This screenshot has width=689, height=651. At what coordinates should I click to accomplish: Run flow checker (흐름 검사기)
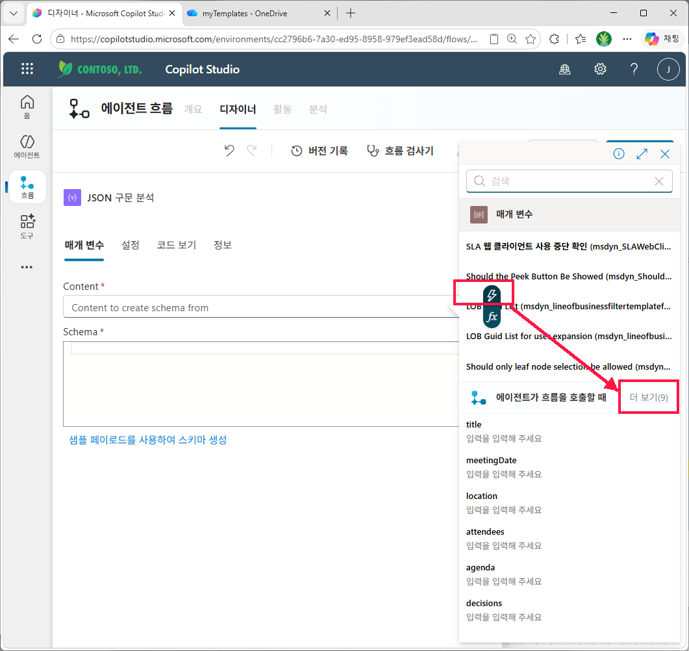coord(400,151)
